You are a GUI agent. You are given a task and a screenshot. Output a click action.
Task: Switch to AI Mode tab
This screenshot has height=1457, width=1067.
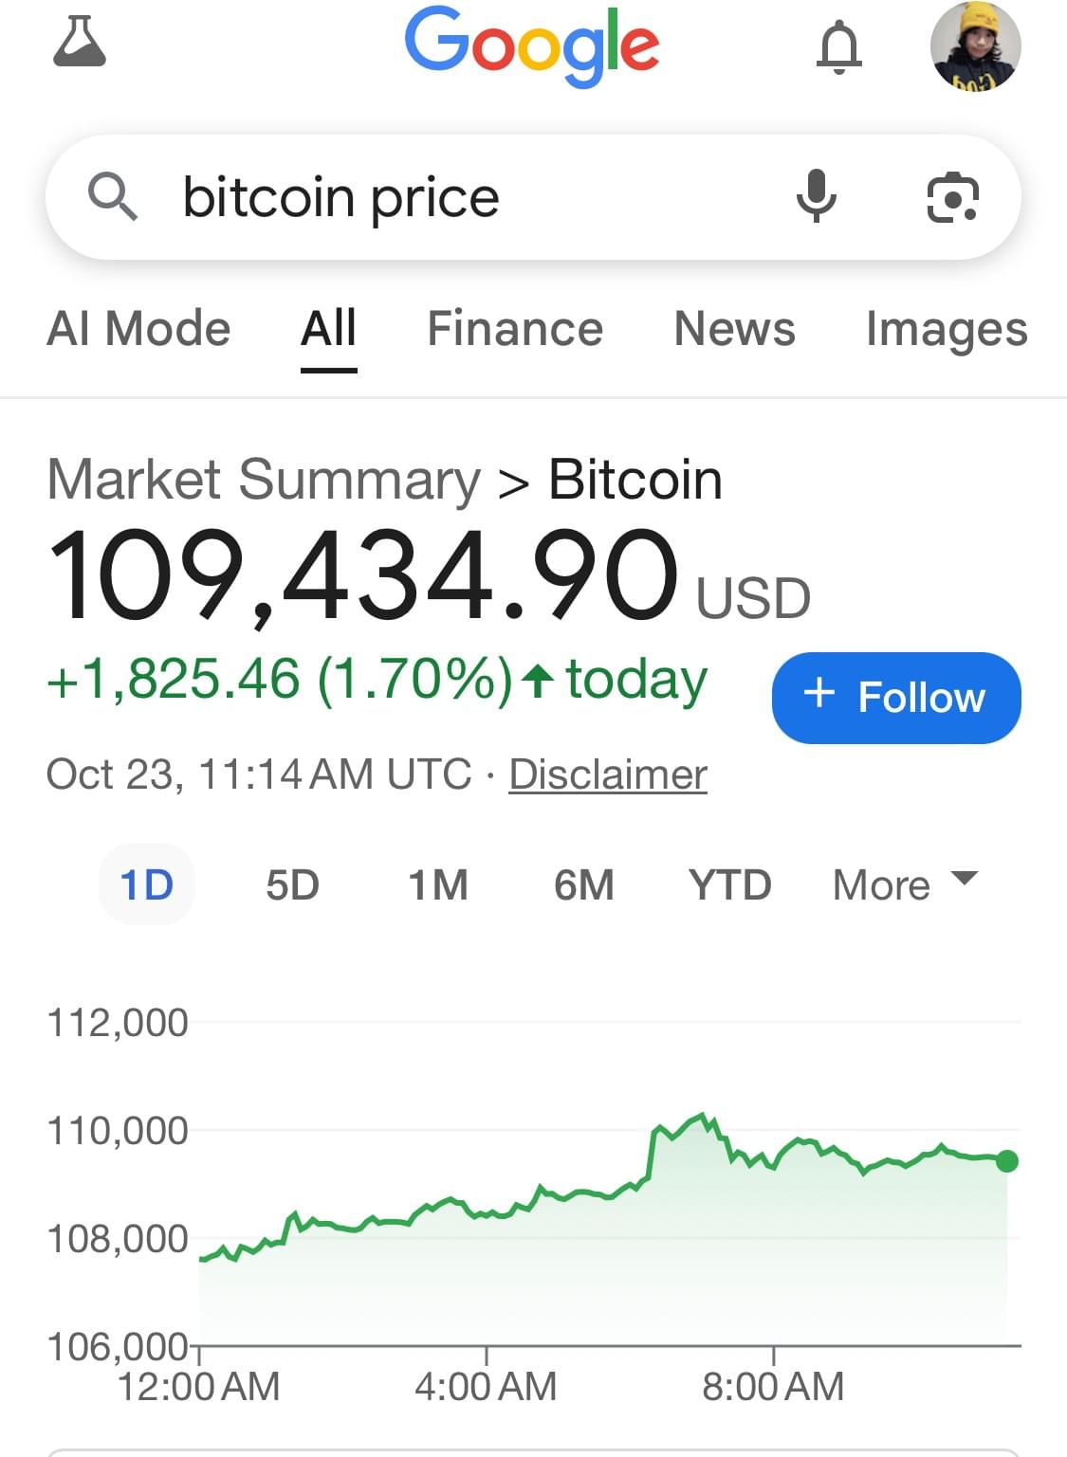138,330
